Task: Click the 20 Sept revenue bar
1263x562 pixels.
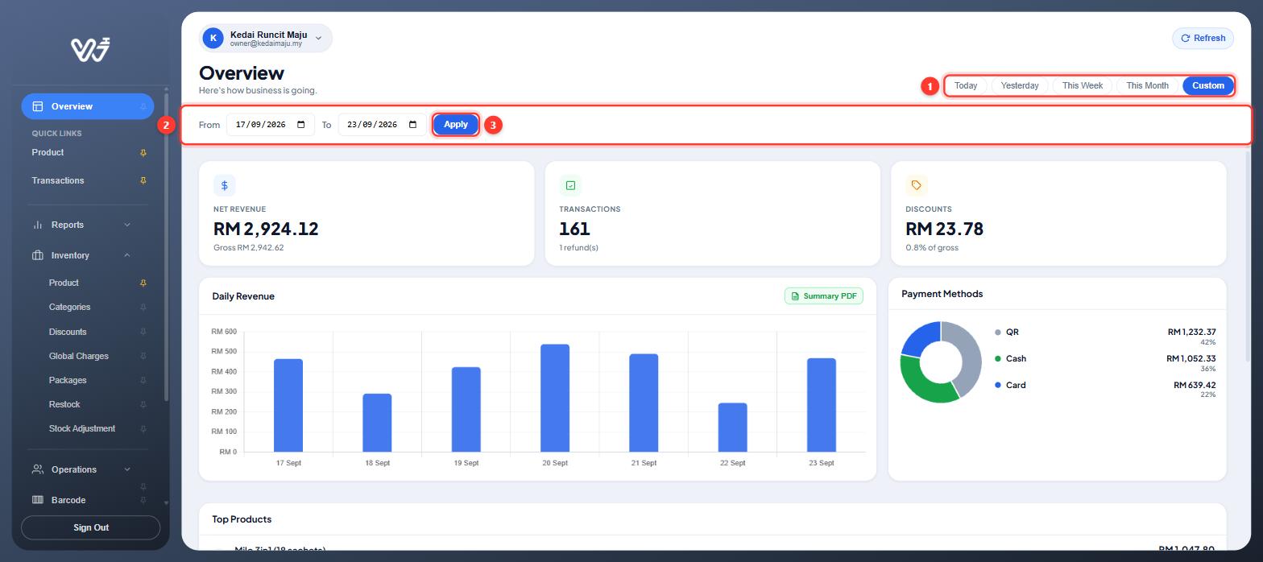Action: tap(555, 398)
